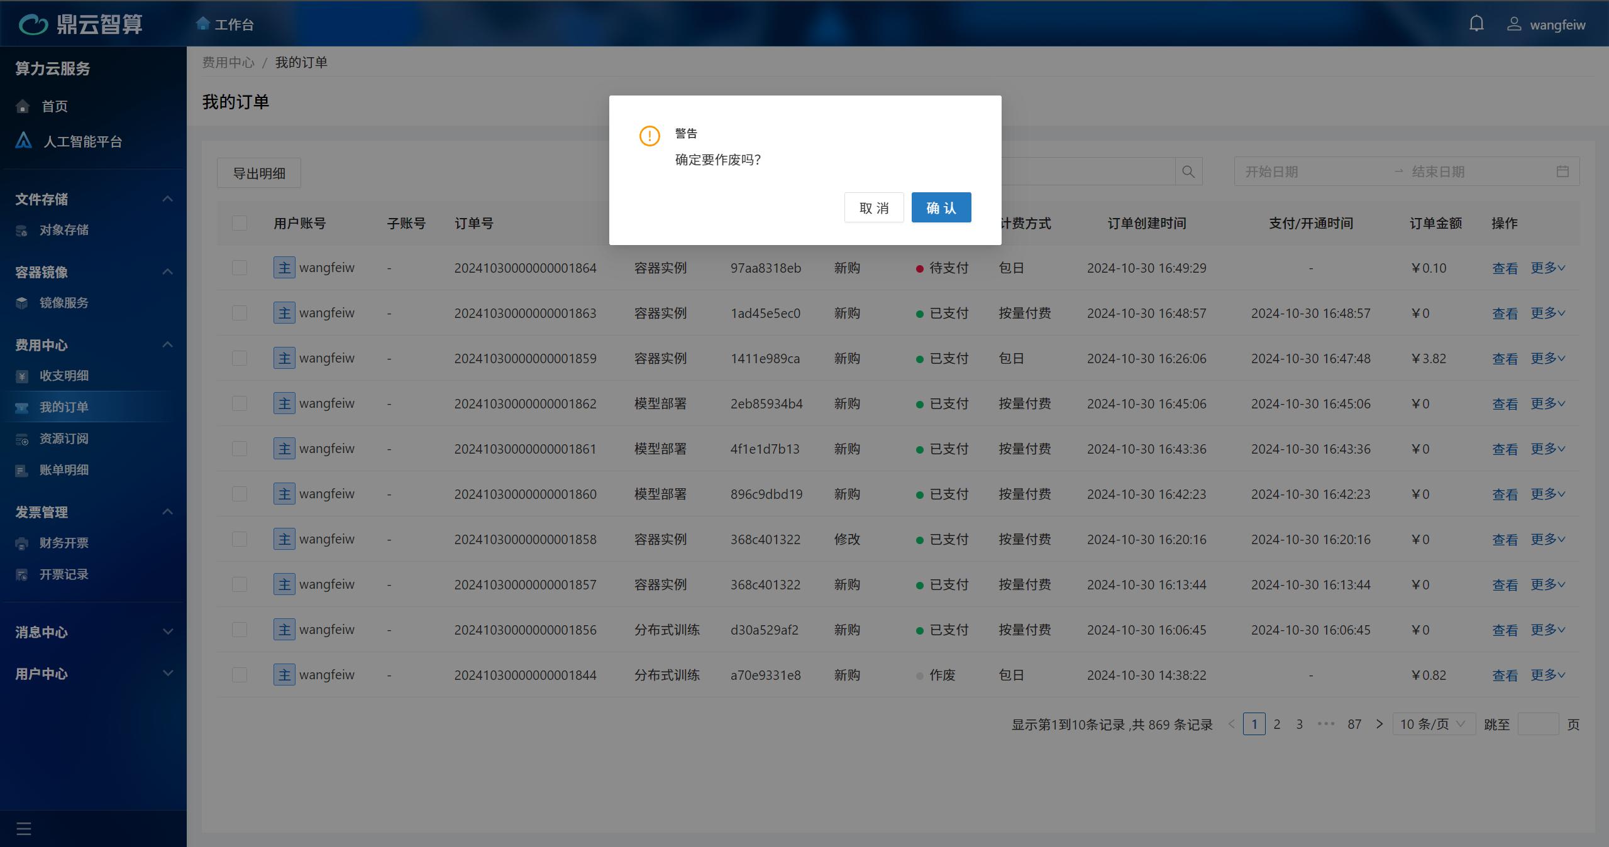
Task: Click the user avatar icon beside wangfeiw
Action: (1513, 25)
